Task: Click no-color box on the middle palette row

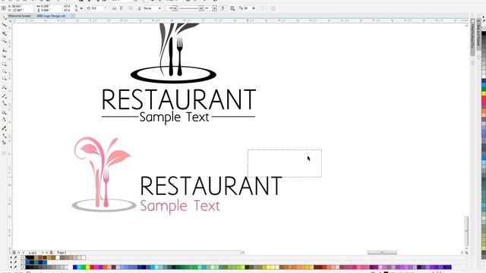Action: [x=23, y=262]
